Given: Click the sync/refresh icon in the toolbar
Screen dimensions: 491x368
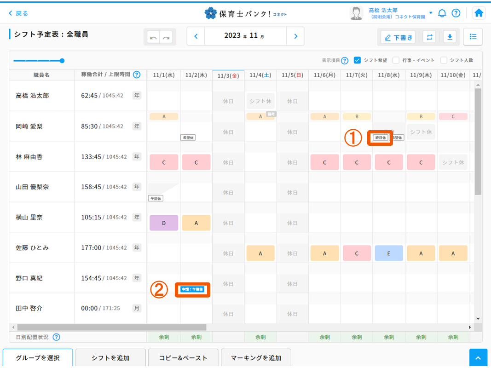Looking at the screenshot, I should pyautogui.click(x=429, y=36).
